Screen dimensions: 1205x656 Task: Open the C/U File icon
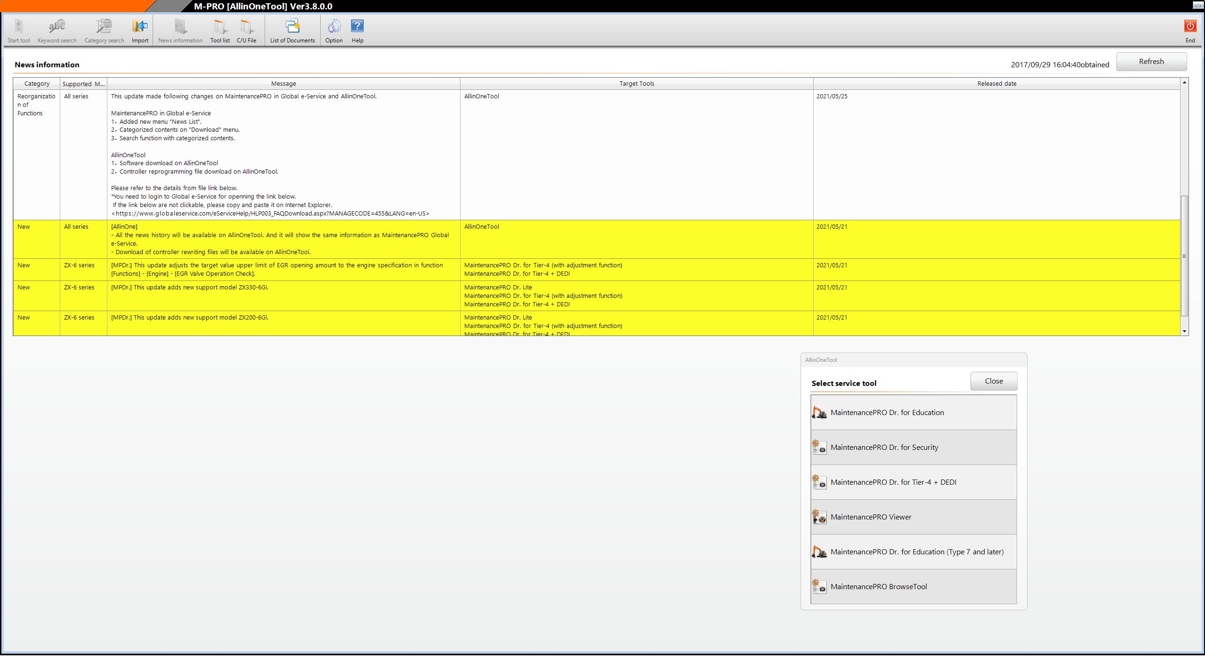[x=246, y=31]
